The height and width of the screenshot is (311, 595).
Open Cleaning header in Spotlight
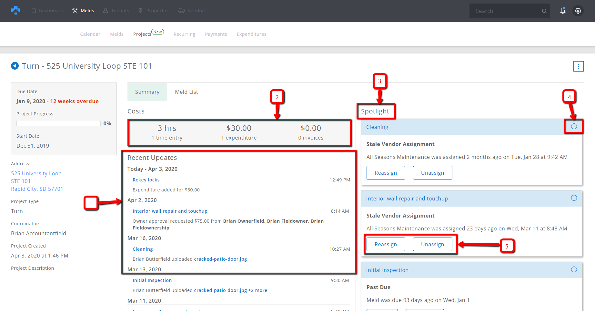click(x=377, y=127)
